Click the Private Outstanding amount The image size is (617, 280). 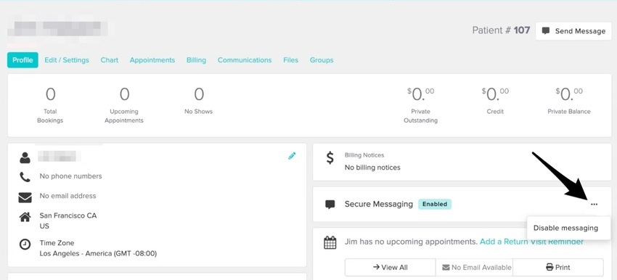[x=420, y=94]
